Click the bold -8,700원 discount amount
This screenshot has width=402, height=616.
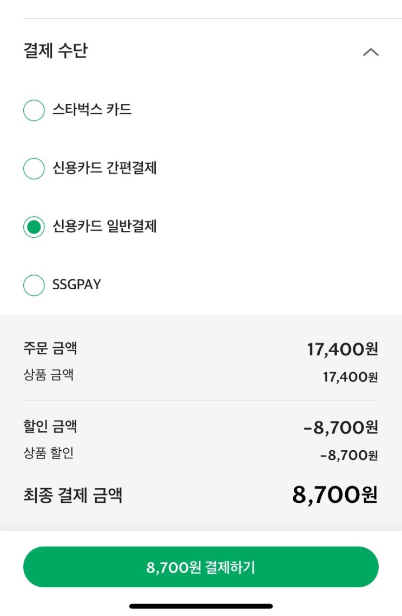(x=340, y=428)
